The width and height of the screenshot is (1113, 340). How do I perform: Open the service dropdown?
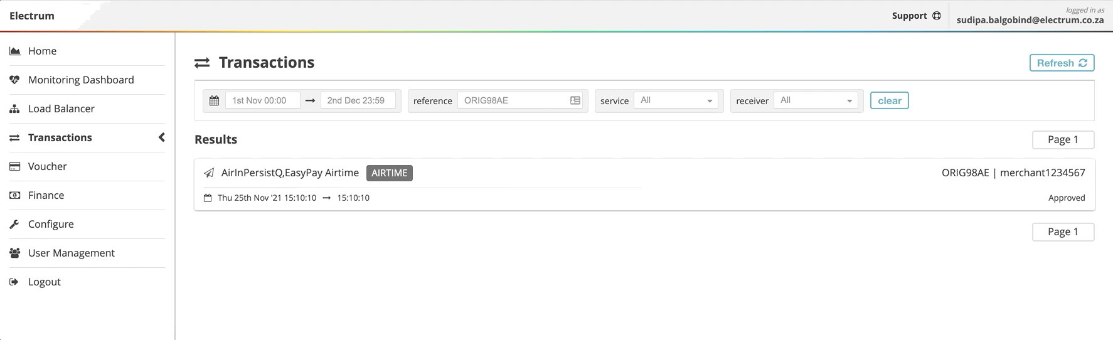pyautogui.click(x=676, y=100)
